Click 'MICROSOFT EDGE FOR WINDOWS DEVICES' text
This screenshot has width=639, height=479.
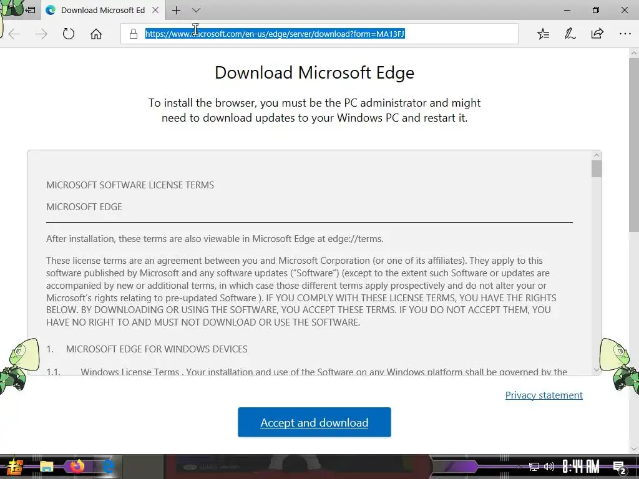[157, 349]
